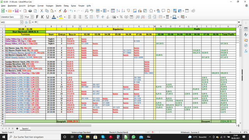Image resolution: width=249 pixels, height=140 pixels.
Task: Toggle merge and center cells
Action: [x=91, y=17]
